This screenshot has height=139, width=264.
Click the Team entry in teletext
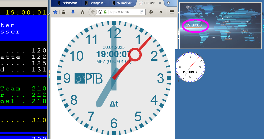10,89
